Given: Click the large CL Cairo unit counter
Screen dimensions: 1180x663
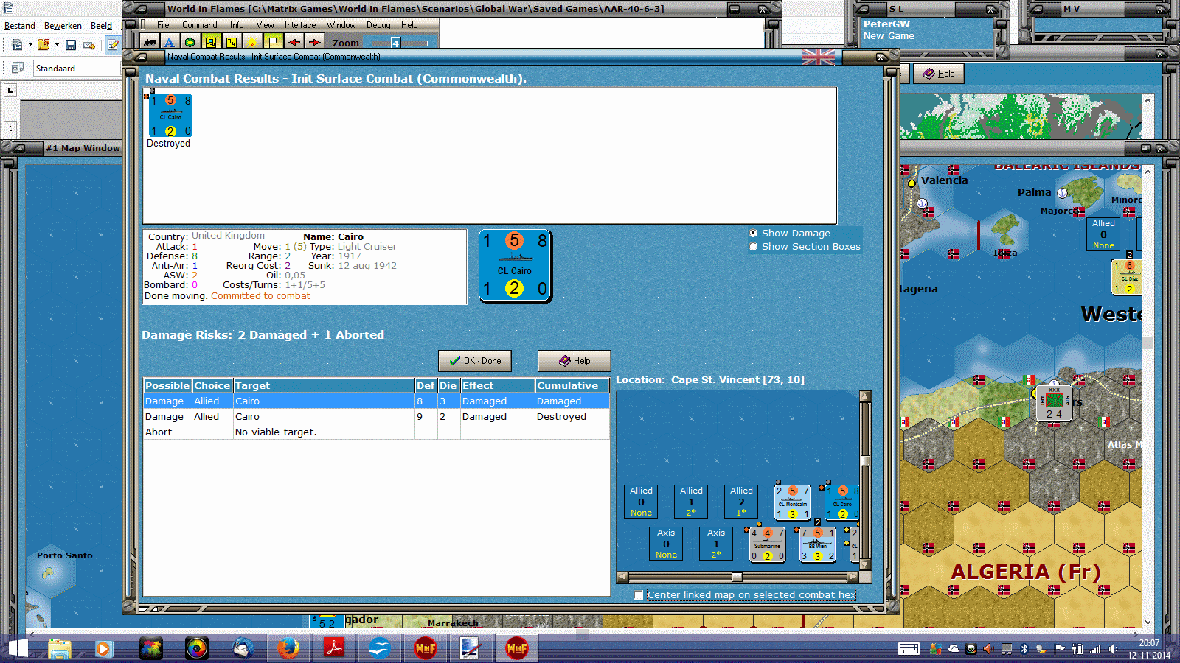Looking at the screenshot, I should (x=515, y=266).
